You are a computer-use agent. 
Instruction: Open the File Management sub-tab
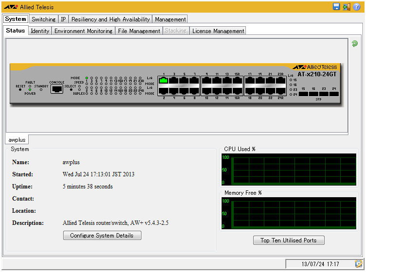point(139,31)
